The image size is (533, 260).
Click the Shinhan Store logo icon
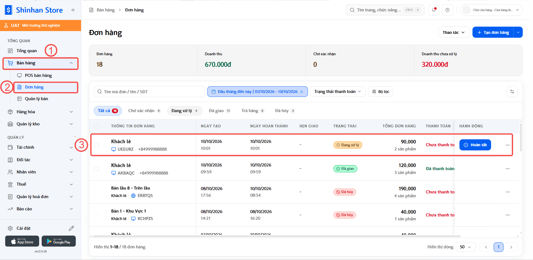[x=8, y=10]
